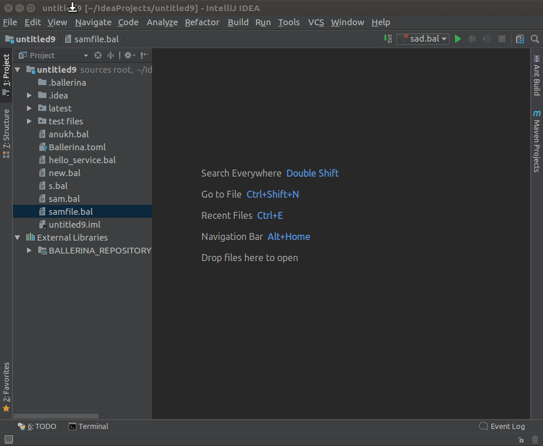Viewport: 543px width, 446px height.
Task: Open the Tools menu
Action: [289, 22]
